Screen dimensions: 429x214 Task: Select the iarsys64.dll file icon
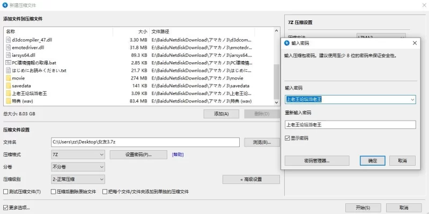pyautogui.click(x=8, y=55)
